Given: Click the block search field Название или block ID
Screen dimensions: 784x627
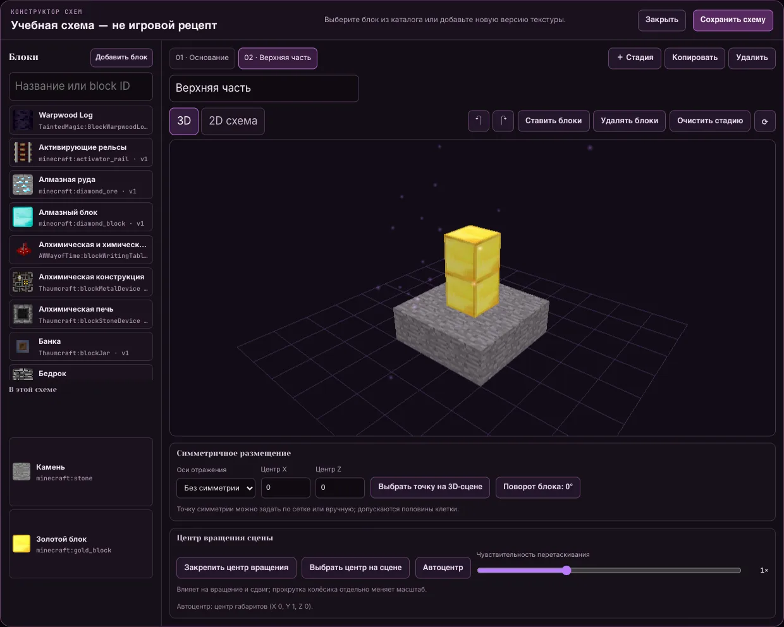Looking at the screenshot, I should tap(81, 86).
